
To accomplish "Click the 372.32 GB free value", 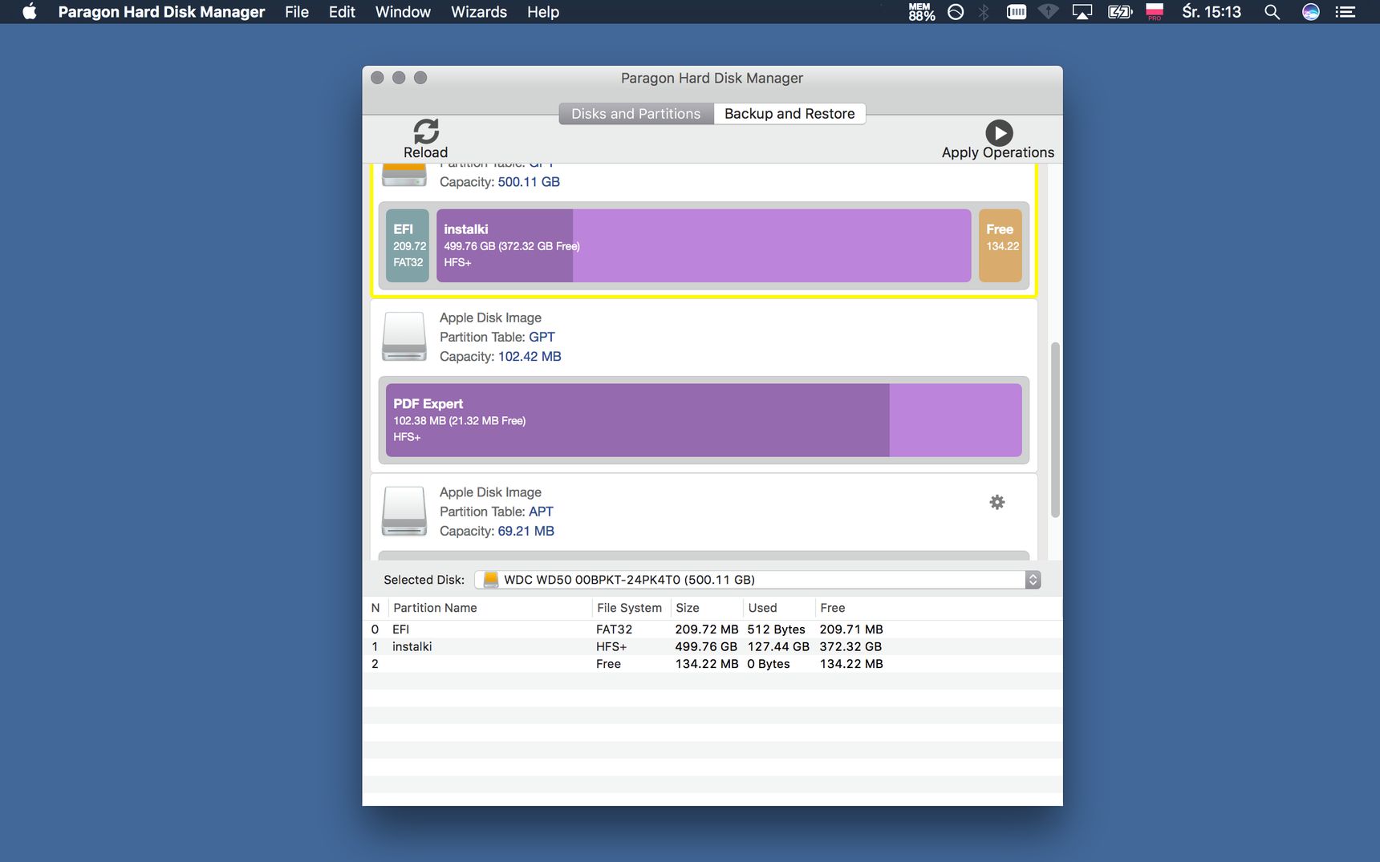I will point(850,646).
